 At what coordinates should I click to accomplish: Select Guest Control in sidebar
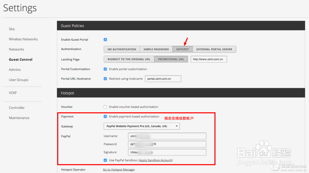click(x=20, y=60)
